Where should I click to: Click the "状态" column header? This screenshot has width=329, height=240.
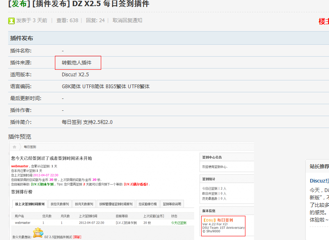pyautogui.click(x=174, y=216)
